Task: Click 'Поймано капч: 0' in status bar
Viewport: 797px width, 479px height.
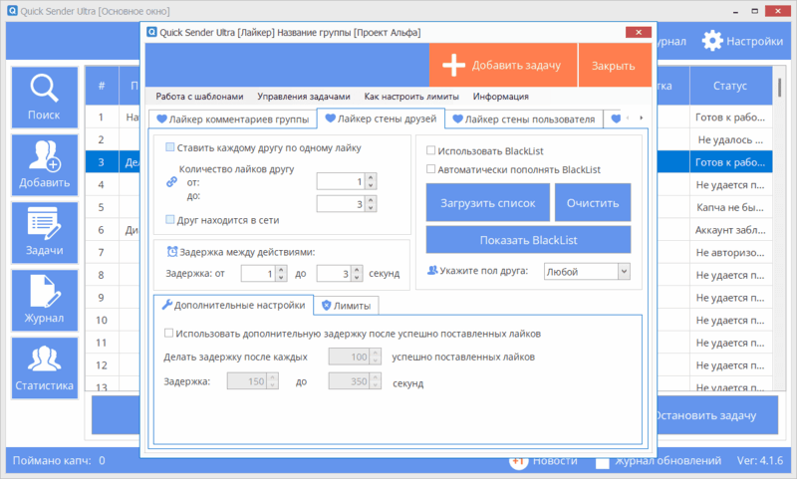Action: coord(59,460)
